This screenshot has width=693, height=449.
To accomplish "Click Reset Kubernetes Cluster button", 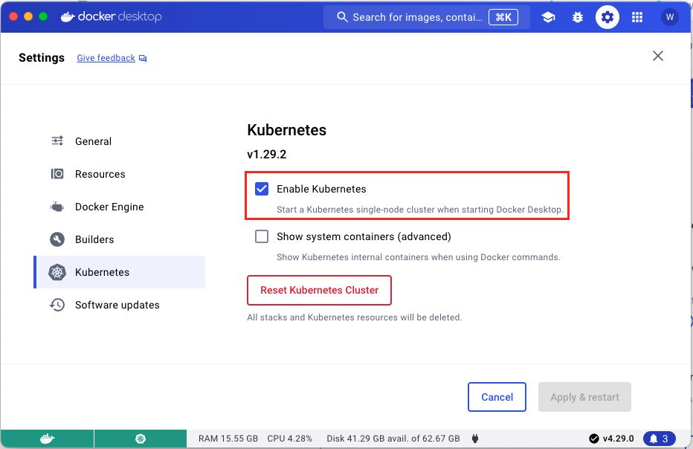I will point(319,290).
